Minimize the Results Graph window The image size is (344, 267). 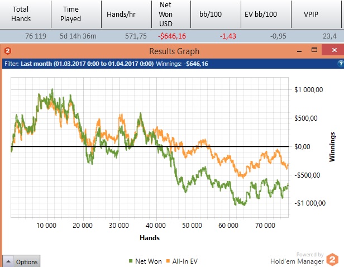click(x=299, y=51)
